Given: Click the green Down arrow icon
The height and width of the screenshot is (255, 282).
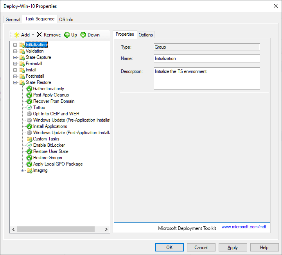Looking at the screenshot, I should pyautogui.click(x=83, y=35).
